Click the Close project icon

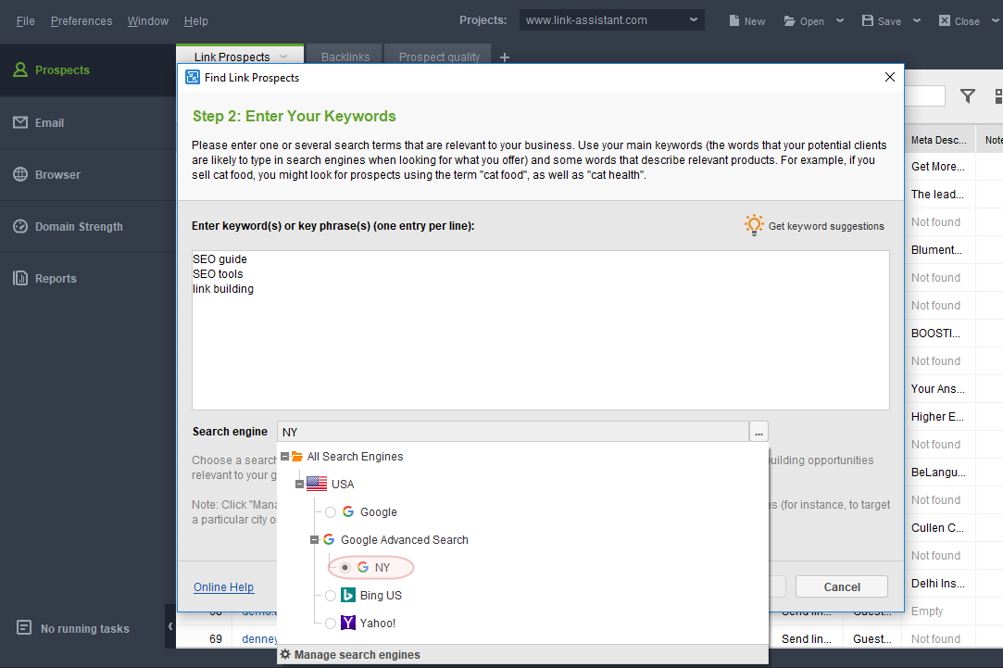pyautogui.click(x=944, y=20)
